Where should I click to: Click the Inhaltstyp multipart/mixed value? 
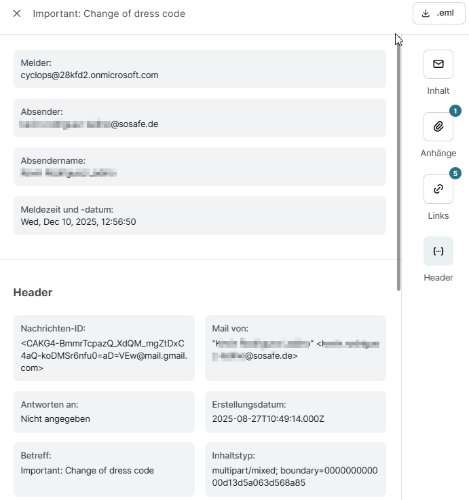295,477
